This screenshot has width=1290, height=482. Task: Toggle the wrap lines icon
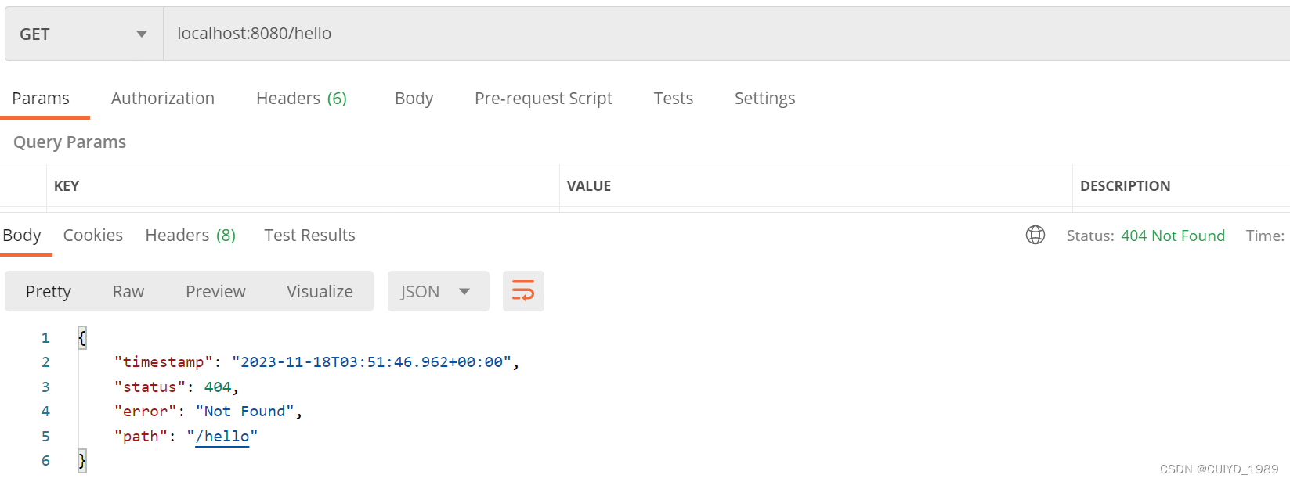[x=523, y=291]
